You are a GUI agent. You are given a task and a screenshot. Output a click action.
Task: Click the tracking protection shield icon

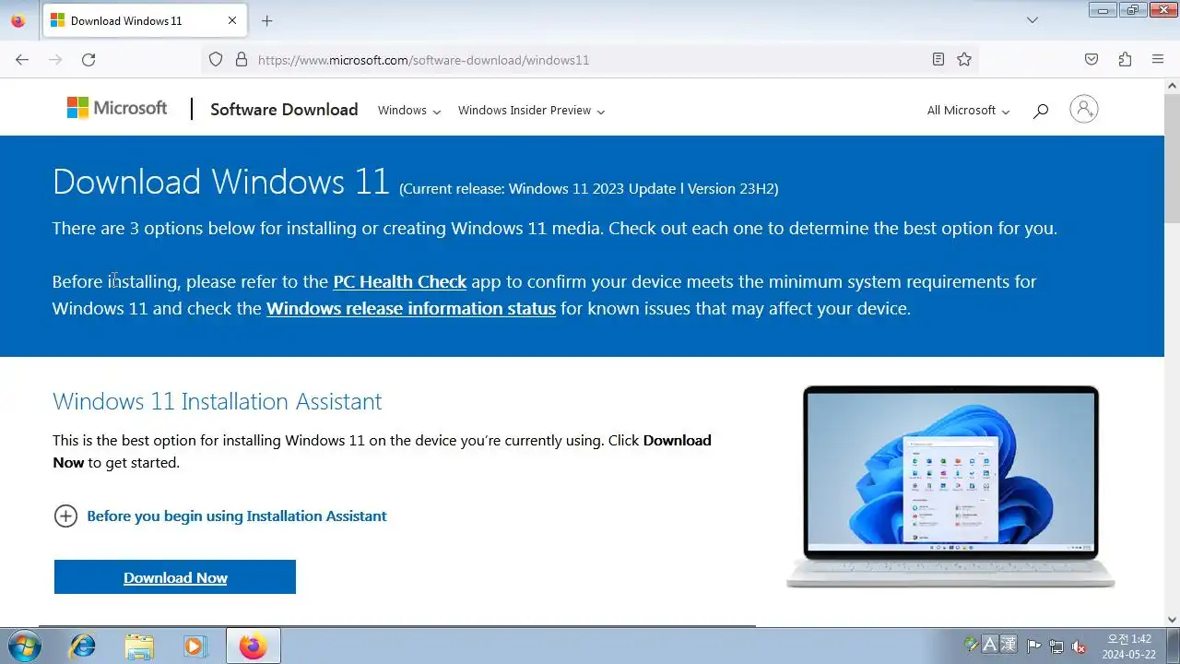[x=216, y=59]
